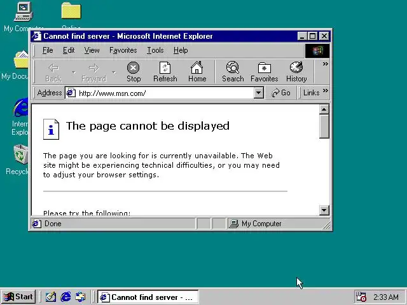Open the Back history dropdown arrow

(x=74, y=72)
